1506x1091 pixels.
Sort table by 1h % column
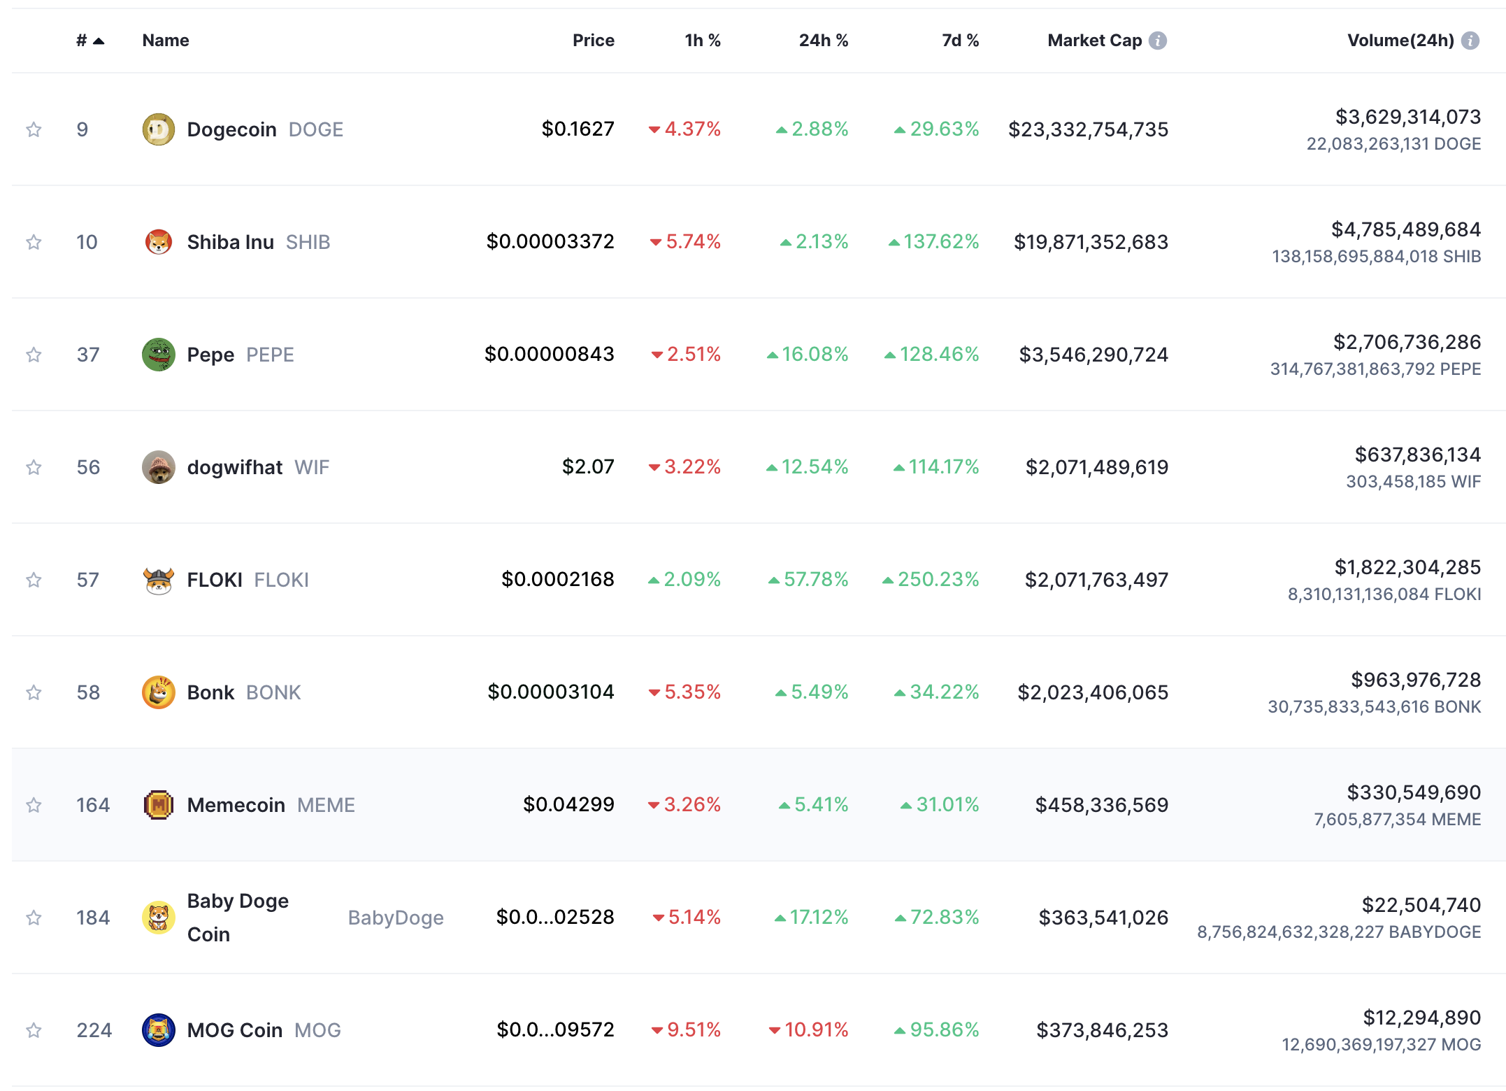point(703,41)
